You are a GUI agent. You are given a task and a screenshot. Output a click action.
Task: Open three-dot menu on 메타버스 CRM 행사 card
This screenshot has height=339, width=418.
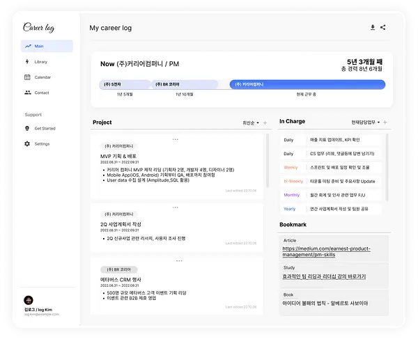(179, 261)
